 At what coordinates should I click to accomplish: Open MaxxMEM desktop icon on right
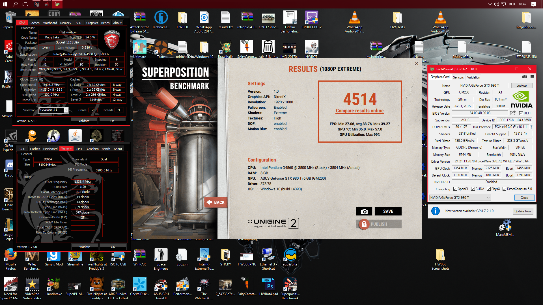(x=505, y=228)
